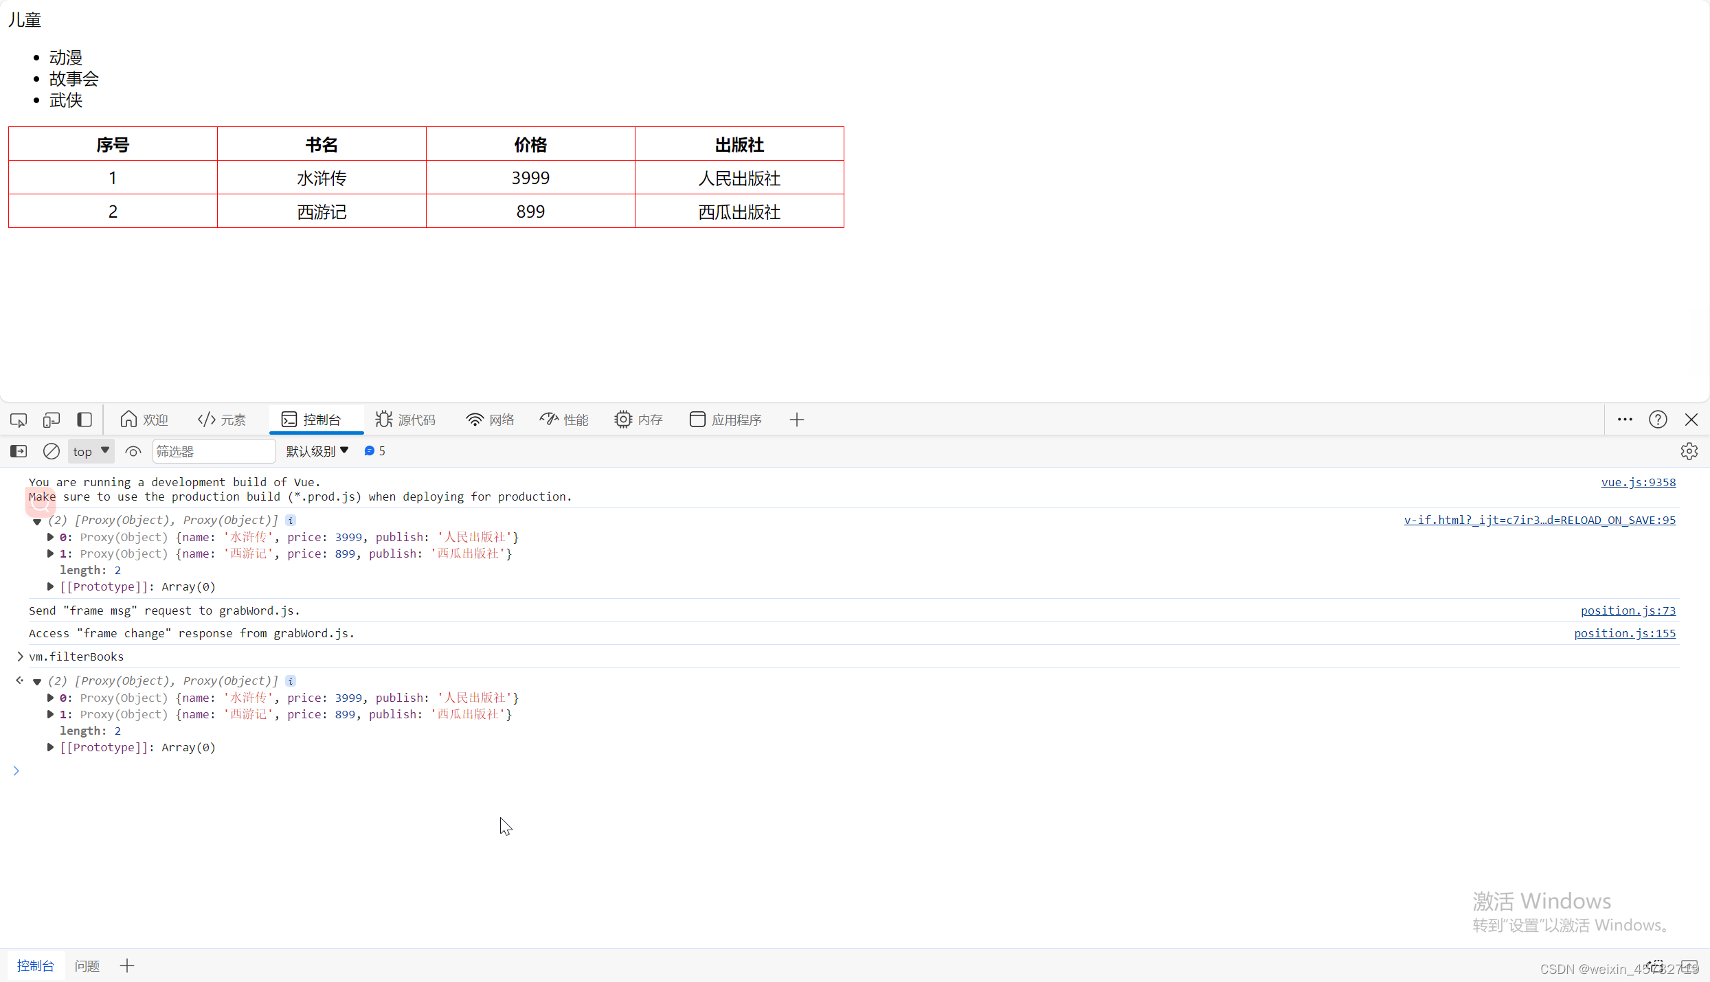Open console settings gear icon
The height and width of the screenshot is (982, 1710).
click(x=1689, y=451)
